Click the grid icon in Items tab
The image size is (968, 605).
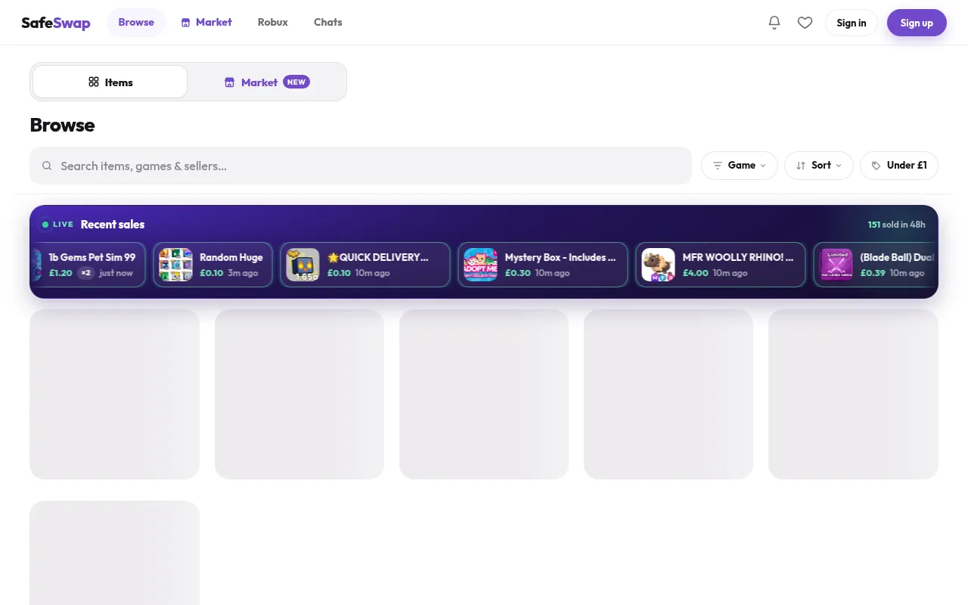(94, 82)
